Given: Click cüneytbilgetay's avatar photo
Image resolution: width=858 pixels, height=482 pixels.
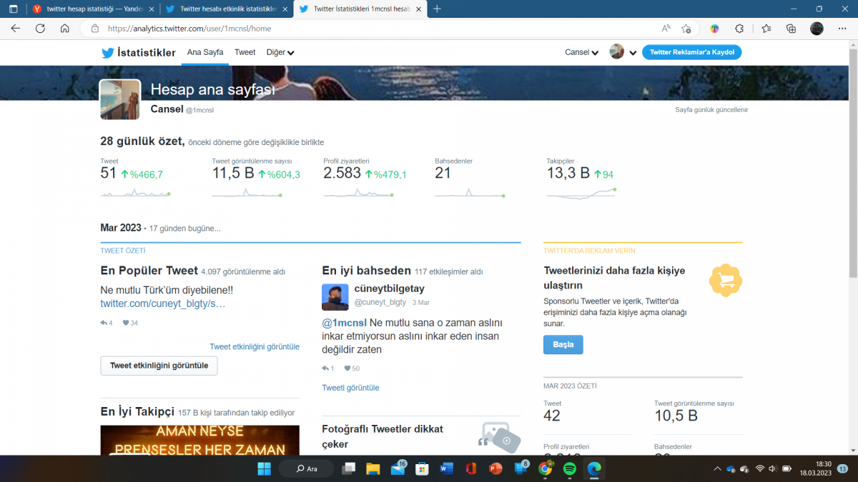Looking at the screenshot, I should point(335,297).
